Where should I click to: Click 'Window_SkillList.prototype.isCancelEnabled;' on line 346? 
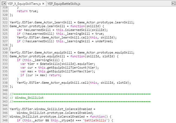(55, 113)
